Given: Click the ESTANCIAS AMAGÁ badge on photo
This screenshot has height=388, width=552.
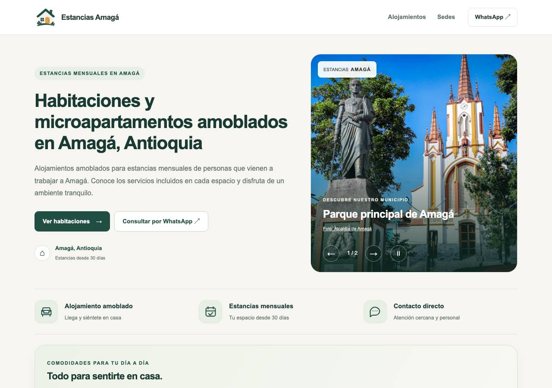Looking at the screenshot, I should (x=347, y=69).
